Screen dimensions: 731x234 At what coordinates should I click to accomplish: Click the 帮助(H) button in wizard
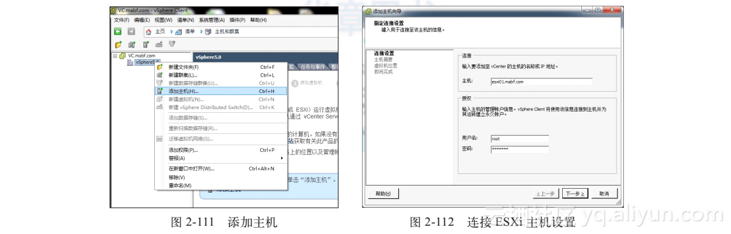pyautogui.click(x=383, y=193)
